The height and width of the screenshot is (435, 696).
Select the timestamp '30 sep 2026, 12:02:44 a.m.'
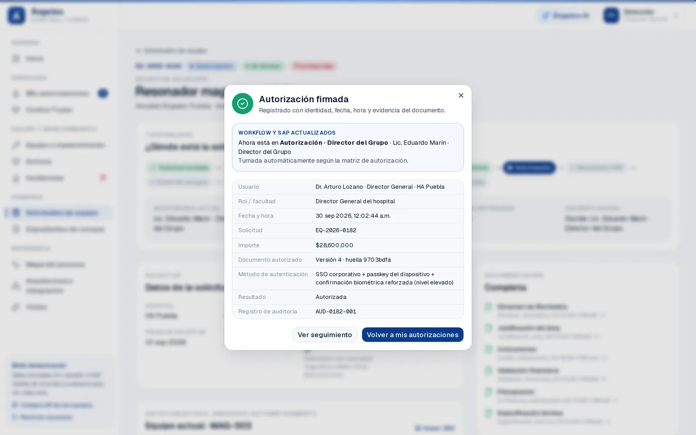[x=353, y=216]
